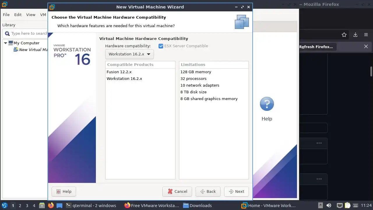Open the Edit menu in VMware Workstation
The height and width of the screenshot is (210, 373).
coord(18,15)
